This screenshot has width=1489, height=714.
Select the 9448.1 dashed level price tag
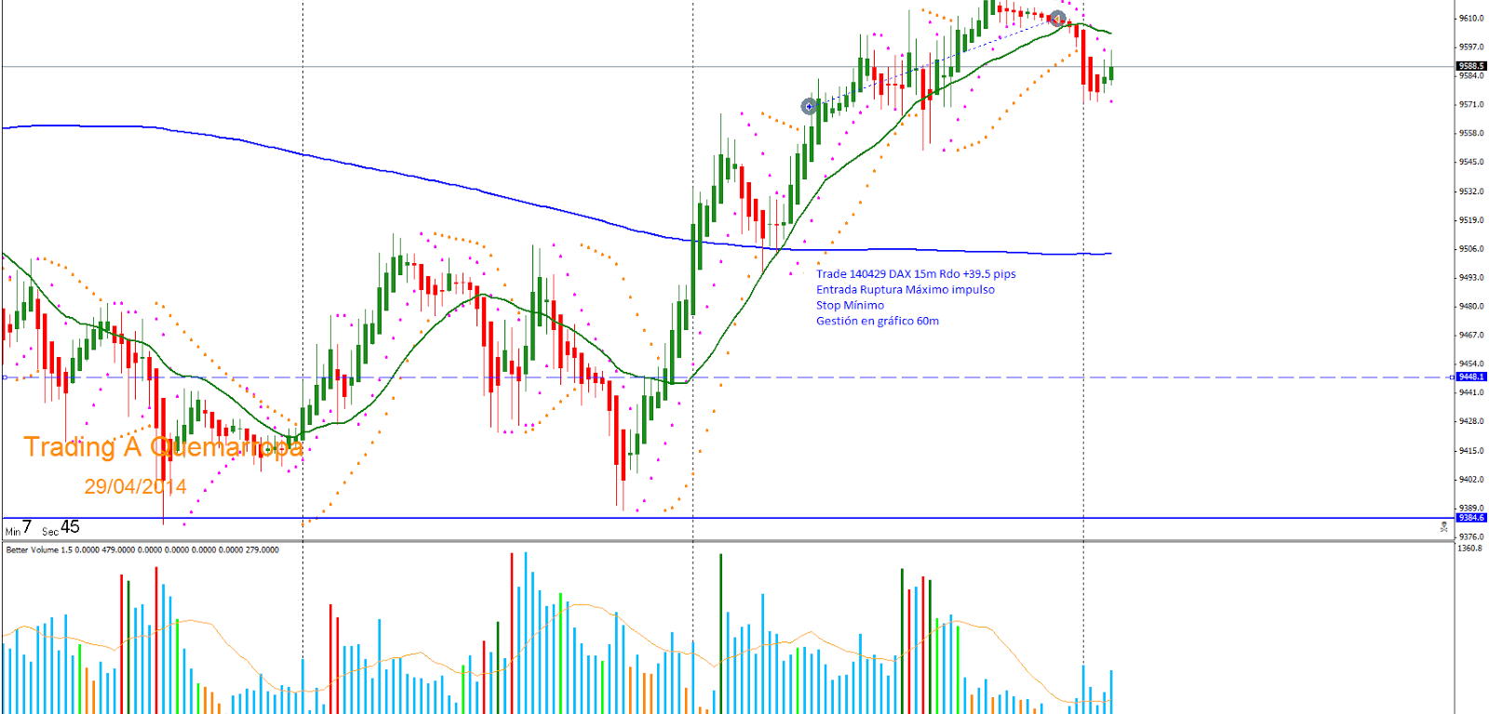1470,377
